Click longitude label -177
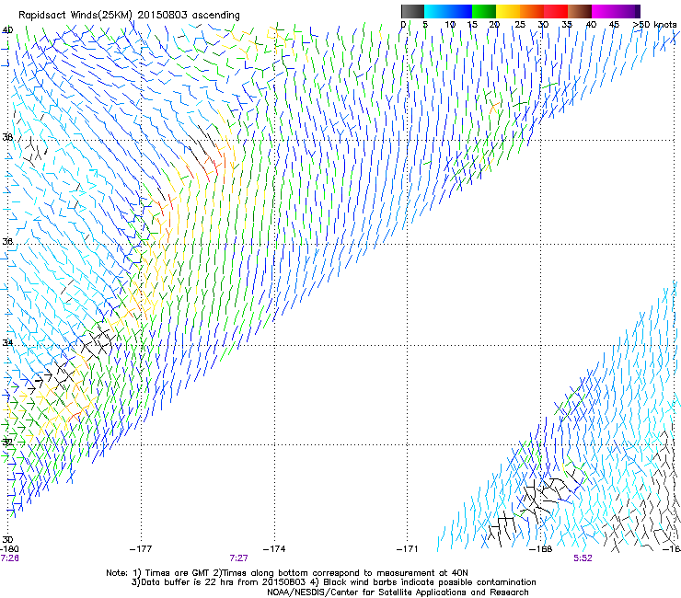This screenshot has width=681, height=598. point(141,549)
